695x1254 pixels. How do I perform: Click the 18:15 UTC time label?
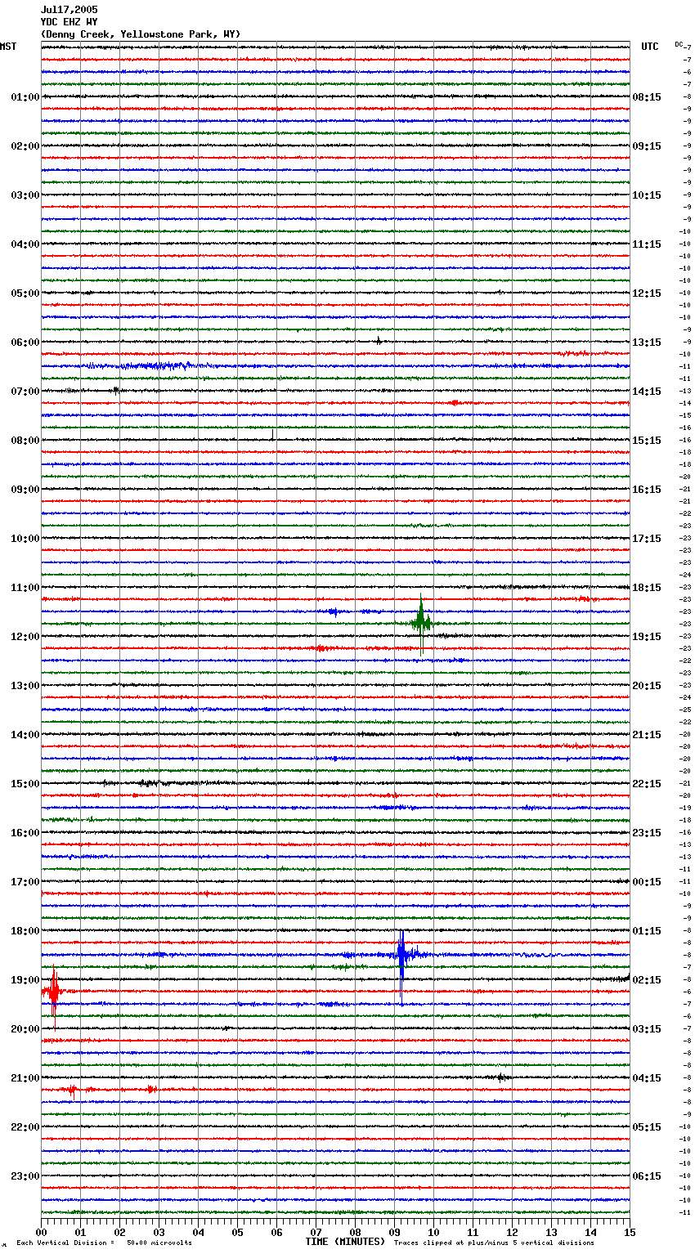click(x=647, y=588)
